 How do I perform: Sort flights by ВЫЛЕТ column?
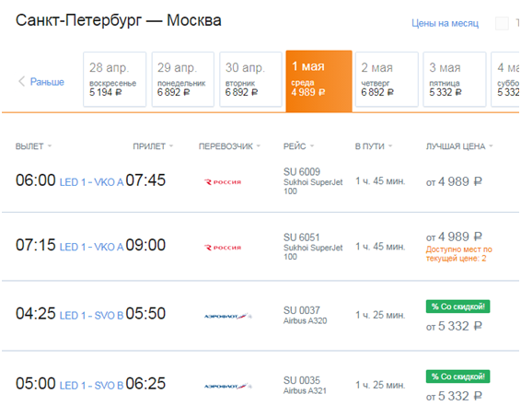pyautogui.click(x=33, y=146)
